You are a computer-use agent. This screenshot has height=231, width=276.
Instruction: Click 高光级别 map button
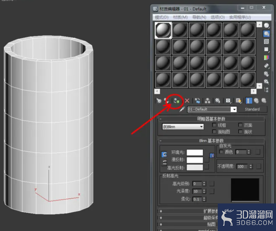pyautogui.click(x=212, y=184)
